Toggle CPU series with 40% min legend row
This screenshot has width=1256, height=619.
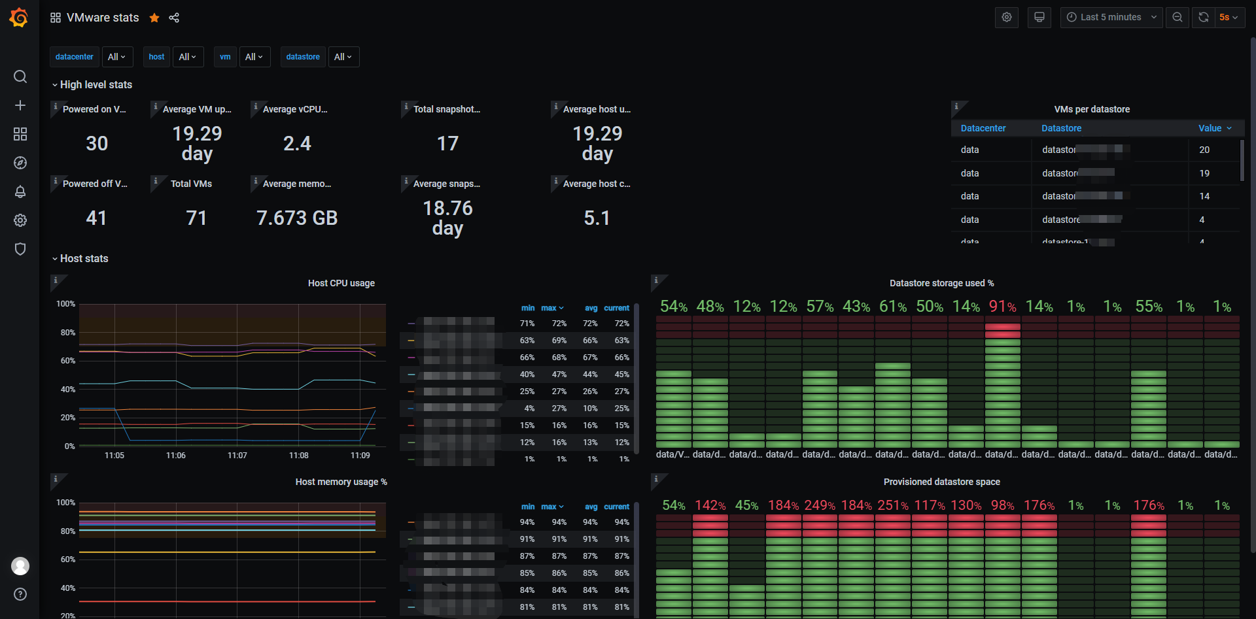(517, 375)
